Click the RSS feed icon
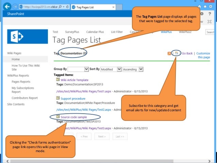Screen dimensions: 217x163 169,53
